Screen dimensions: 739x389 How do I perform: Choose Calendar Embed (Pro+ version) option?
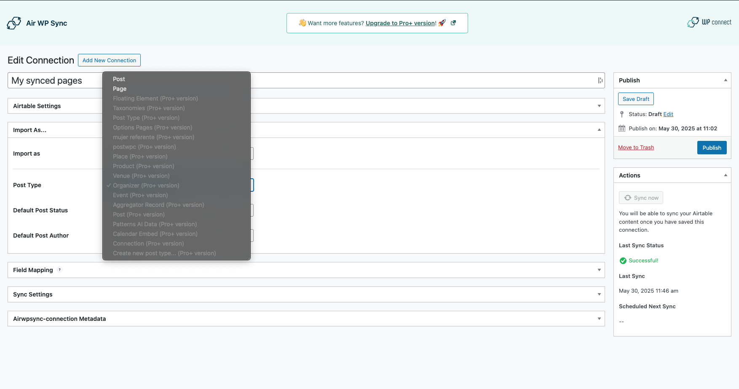click(177, 234)
